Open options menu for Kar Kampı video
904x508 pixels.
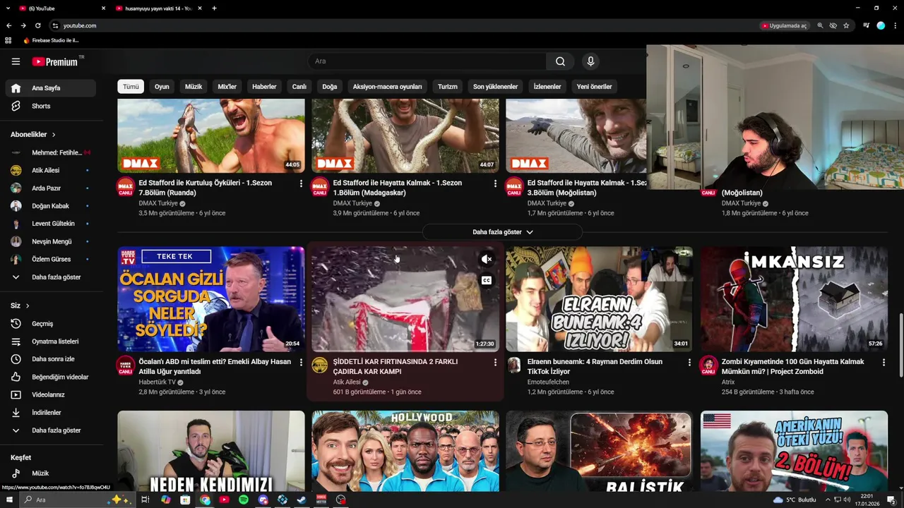[x=495, y=362]
